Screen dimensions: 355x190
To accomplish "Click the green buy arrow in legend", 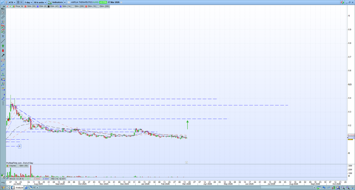I will click(10, 6).
